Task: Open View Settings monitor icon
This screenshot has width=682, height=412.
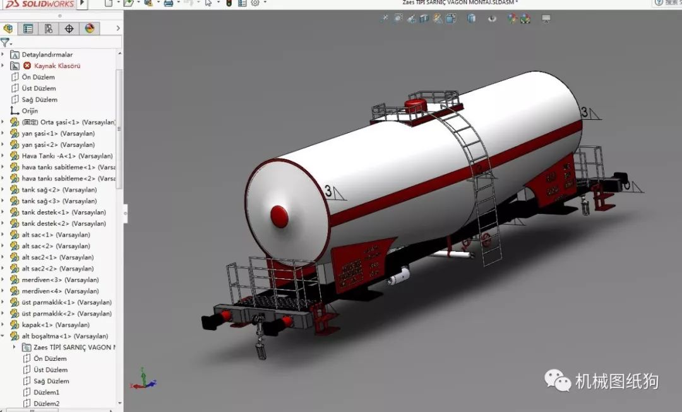Action: pos(546,18)
